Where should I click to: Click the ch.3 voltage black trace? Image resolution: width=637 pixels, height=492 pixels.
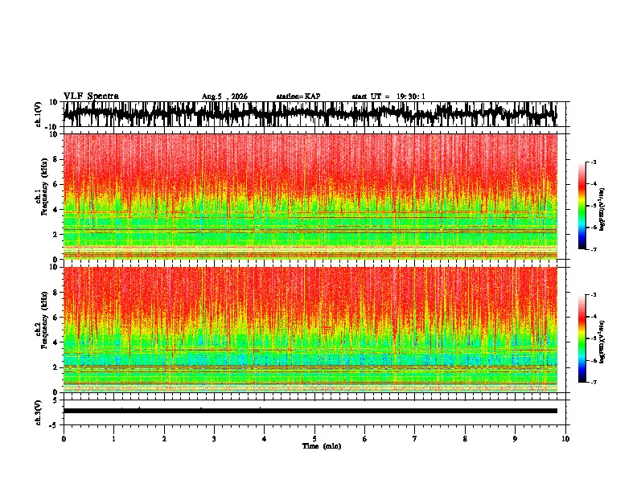[310, 411]
